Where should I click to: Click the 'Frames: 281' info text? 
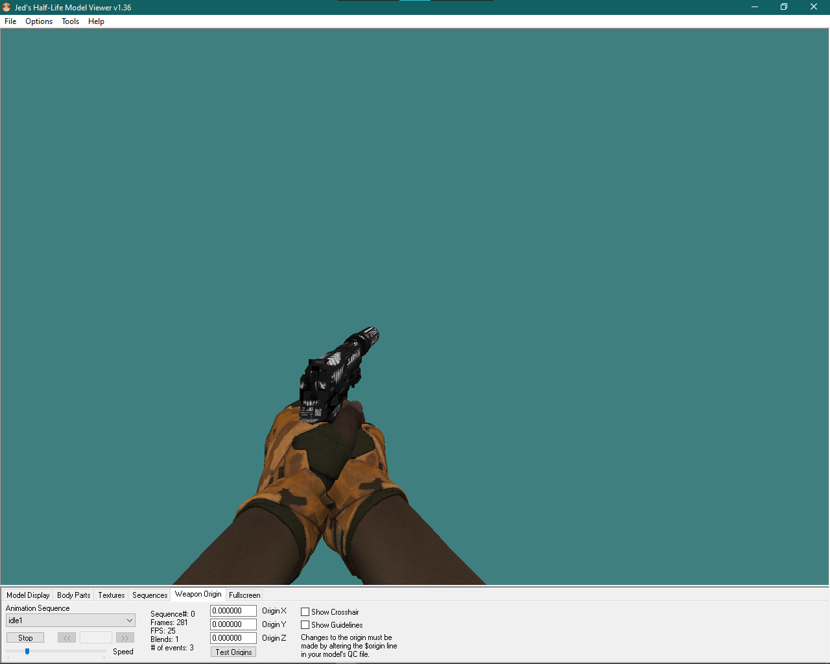coord(169,622)
